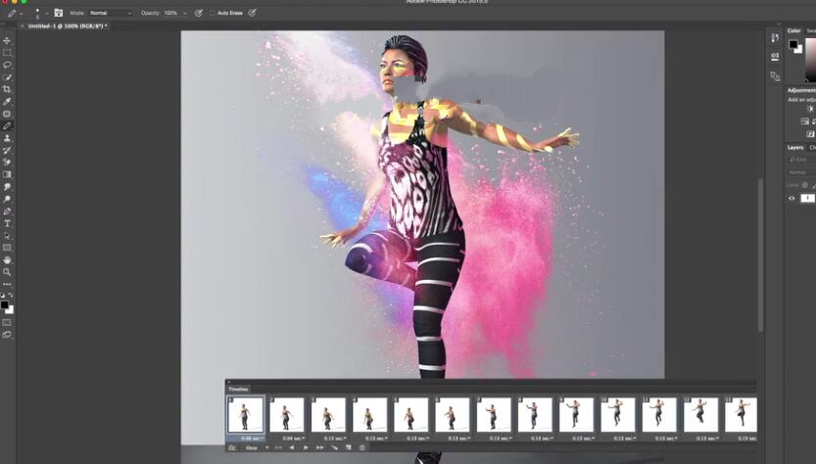The width and height of the screenshot is (816, 464).
Task: Open the Edit Toolbar three-dots menu
Action: (x=7, y=284)
